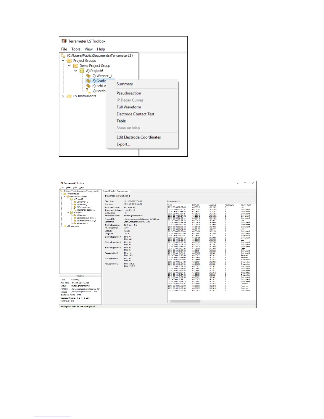The image size is (324, 419).
Task: Collapse Project Groups in summary window
Action: pos(61,194)
